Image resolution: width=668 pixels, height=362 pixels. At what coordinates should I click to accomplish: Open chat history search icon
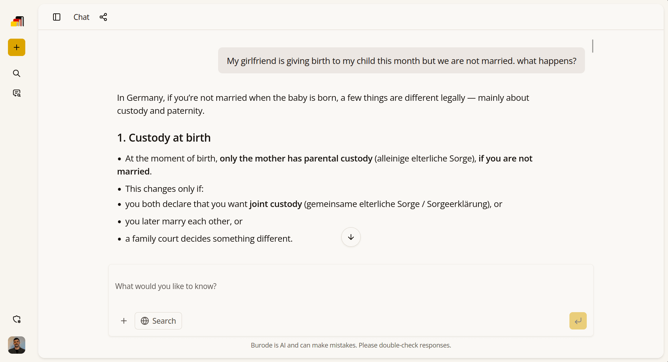pos(17,93)
